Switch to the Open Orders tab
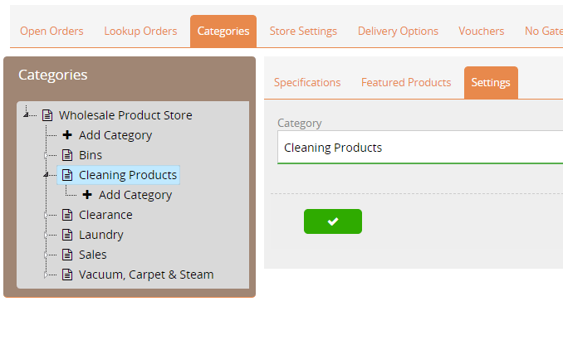This screenshot has height=350, width=563. (x=51, y=31)
